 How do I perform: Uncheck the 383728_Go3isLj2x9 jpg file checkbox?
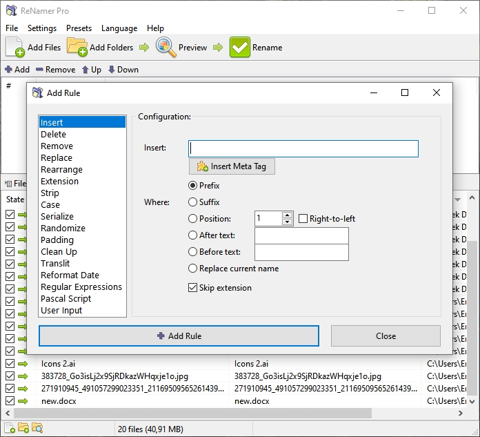tap(10, 376)
